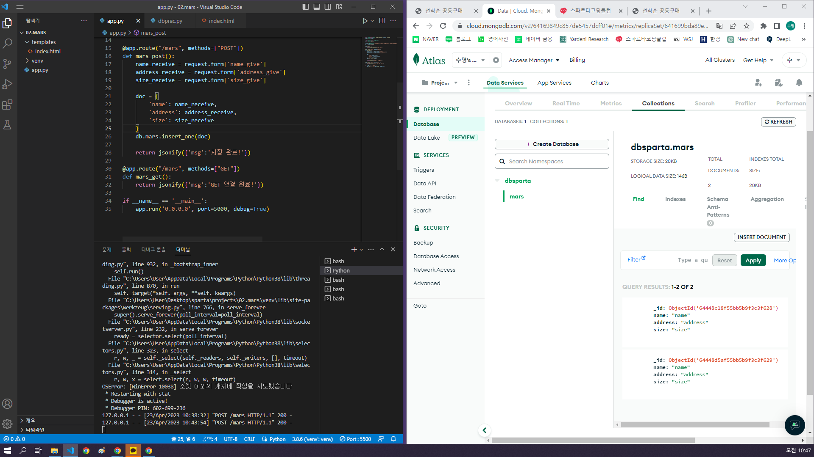Open the Atlas Charts tab
The width and height of the screenshot is (814, 457).
coord(599,83)
